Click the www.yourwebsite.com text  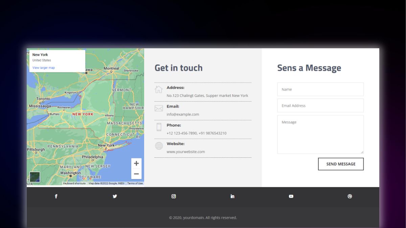pyautogui.click(x=186, y=152)
